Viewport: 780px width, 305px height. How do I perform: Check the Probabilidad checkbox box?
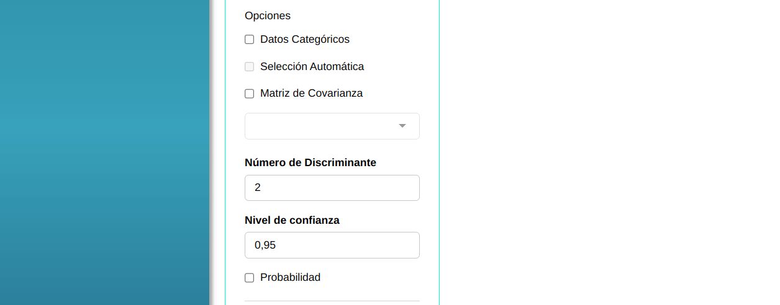coord(250,278)
